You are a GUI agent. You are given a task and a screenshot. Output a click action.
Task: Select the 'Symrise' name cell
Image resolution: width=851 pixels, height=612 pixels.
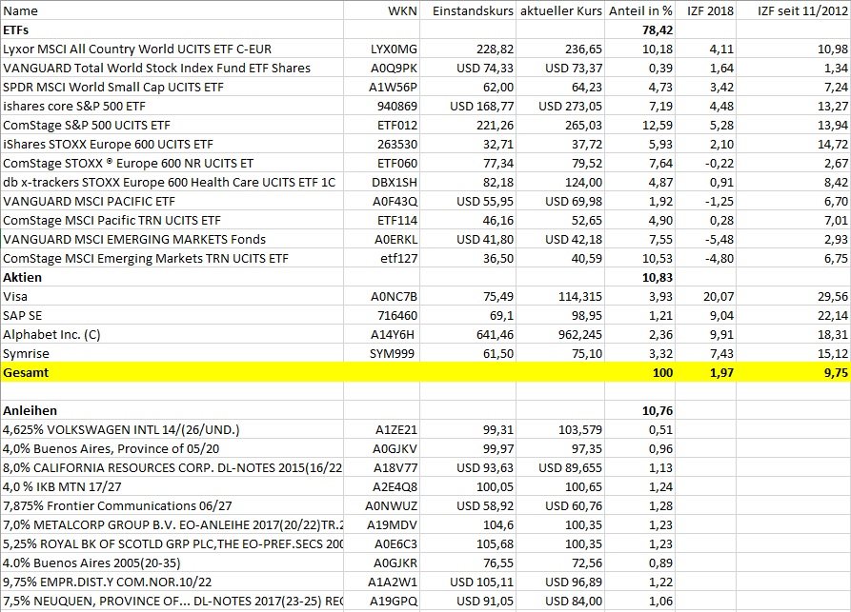(172, 353)
